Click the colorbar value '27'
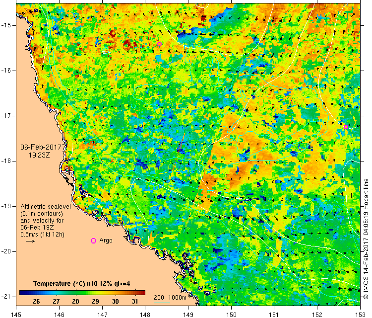Image resolution: width=372 pixels, height=318 pixels. pos(56,302)
